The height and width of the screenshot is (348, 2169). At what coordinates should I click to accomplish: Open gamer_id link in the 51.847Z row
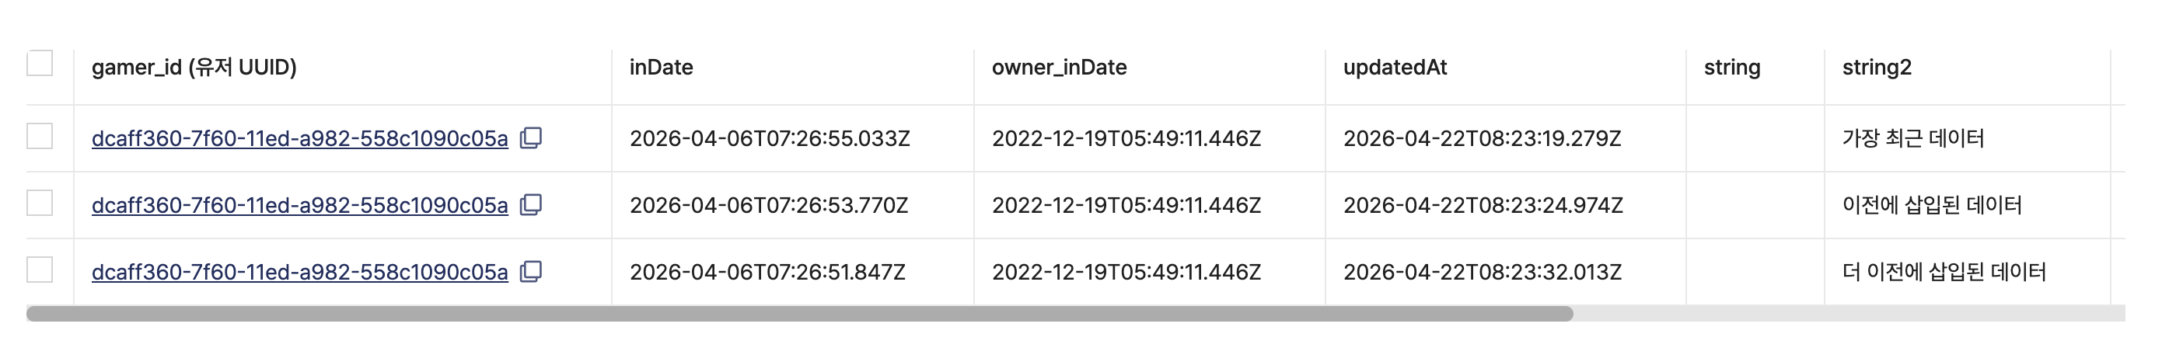click(299, 273)
